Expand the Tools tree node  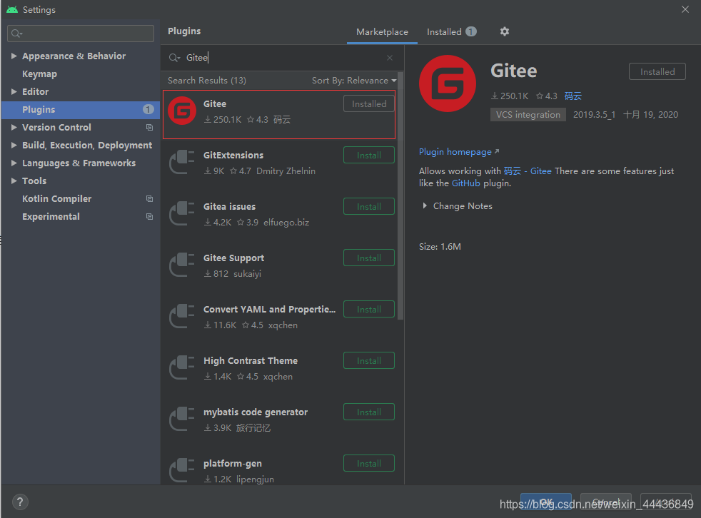coord(14,181)
